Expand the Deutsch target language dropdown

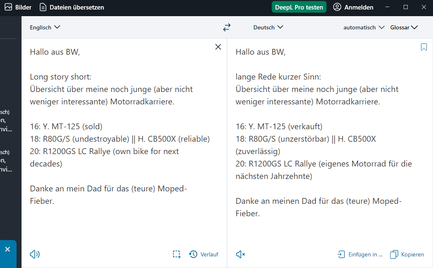(x=268, y=27)
